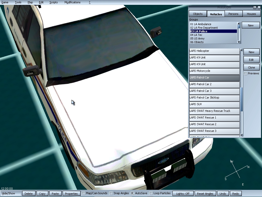The height and width of the screenshot is (197, 262).
Task: Click the Prototypes panel help icon
Action: click(x=255, y=7)
